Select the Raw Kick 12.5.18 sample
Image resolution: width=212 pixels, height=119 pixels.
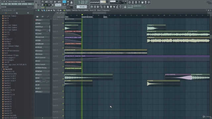(9, 95)
